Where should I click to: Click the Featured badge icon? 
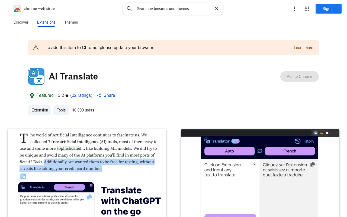pyautogui.click(x=32, y=95)
